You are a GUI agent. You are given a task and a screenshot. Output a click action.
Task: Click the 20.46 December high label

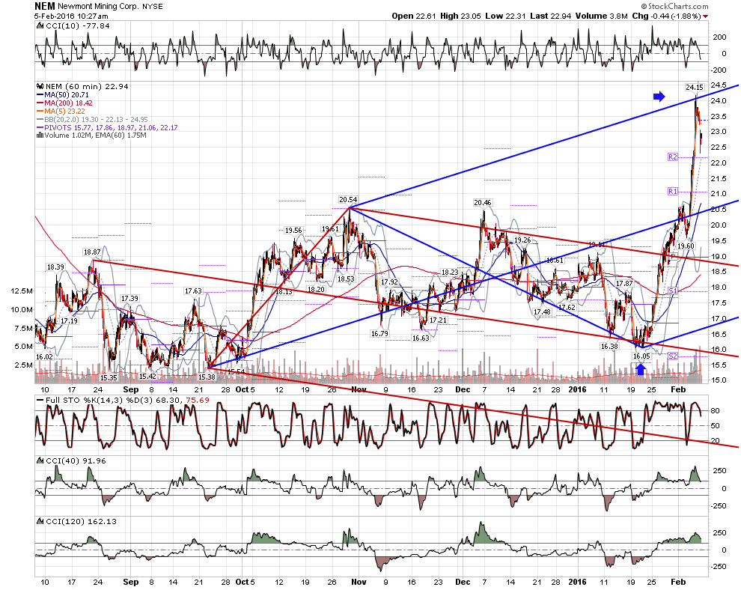483,203
